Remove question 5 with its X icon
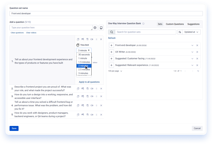 (x=101, y=115)
